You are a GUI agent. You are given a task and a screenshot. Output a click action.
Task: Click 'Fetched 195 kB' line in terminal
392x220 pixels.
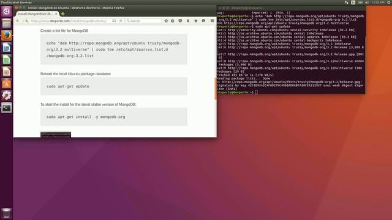click(245, 75)
